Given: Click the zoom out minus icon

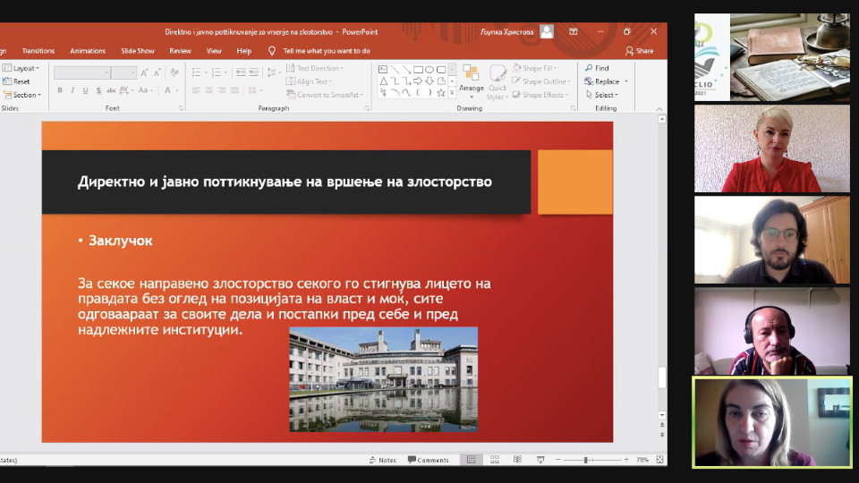Looking at the screenshot, I should point(557,460).
